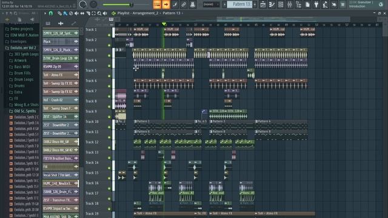Collapse the Evolutio..ver Vol 2 folder
Screen dimensions: 388x218
(21, 48)
